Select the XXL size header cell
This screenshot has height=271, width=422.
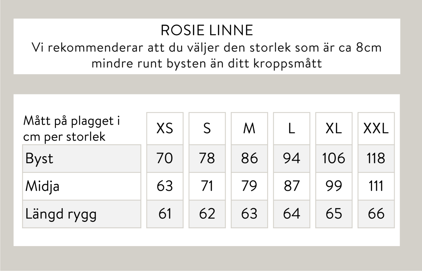376,129
